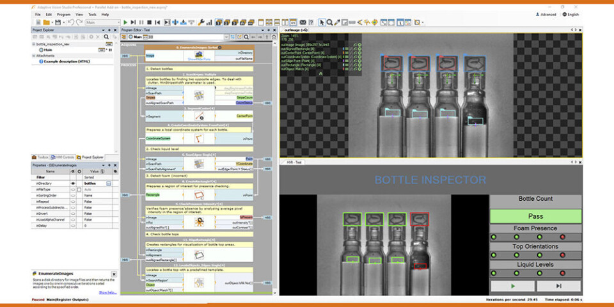Click the open folder toolbar icon

[x=46, y=22]
